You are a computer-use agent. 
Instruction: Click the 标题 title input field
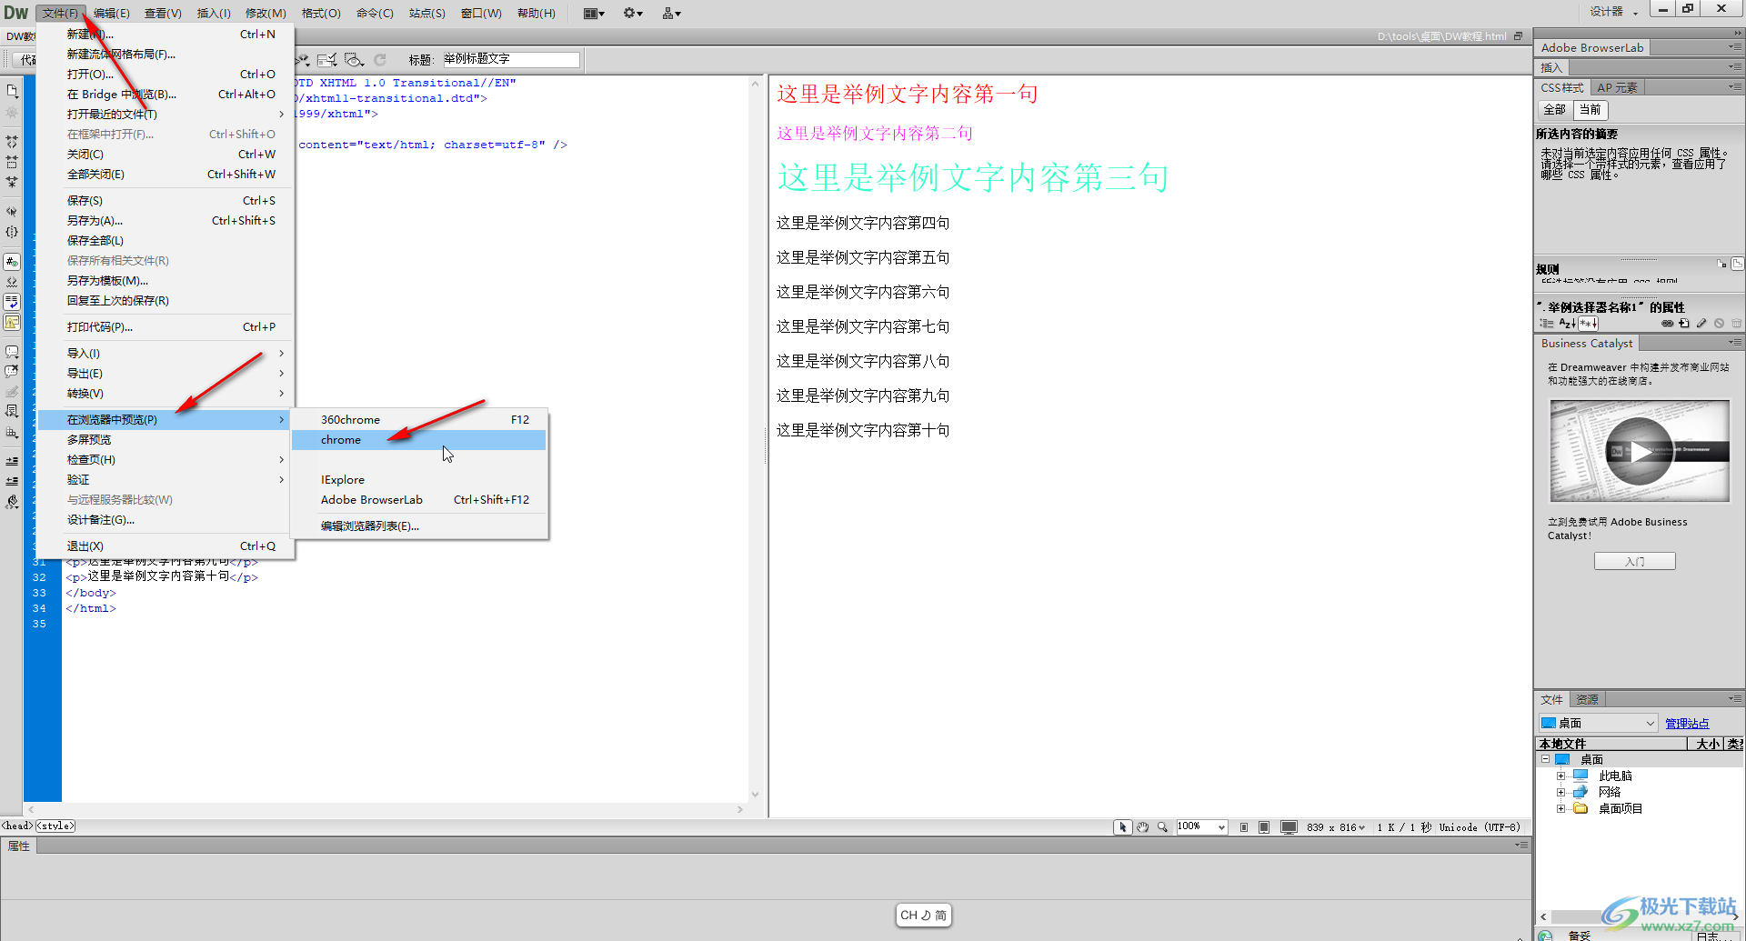[511, 60]
